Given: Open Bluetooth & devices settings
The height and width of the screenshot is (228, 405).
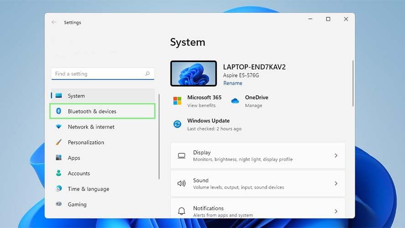Looking at the screenshot, I should (x=103, y=111).
